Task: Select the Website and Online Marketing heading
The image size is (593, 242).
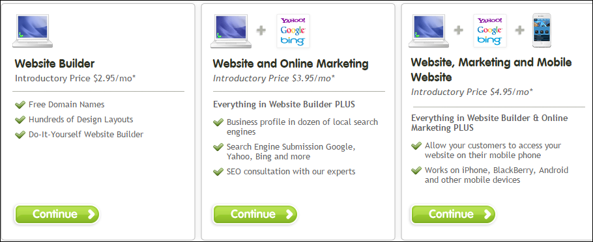Action: [291, 63]
